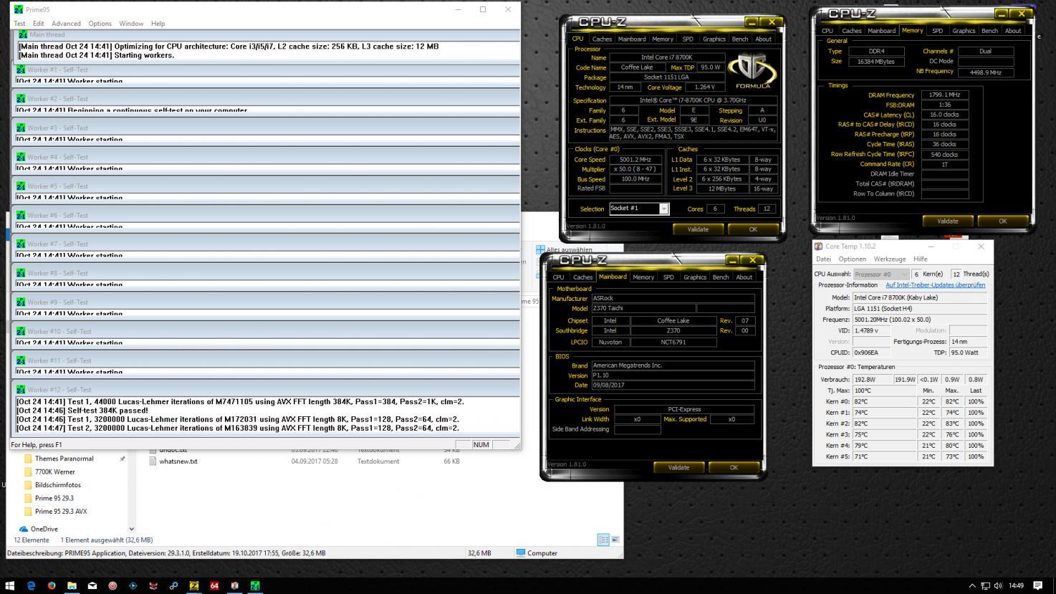Click the CPU-Z yellow Z taskbar icon
1056x594 pixels.
coord(193,585)
